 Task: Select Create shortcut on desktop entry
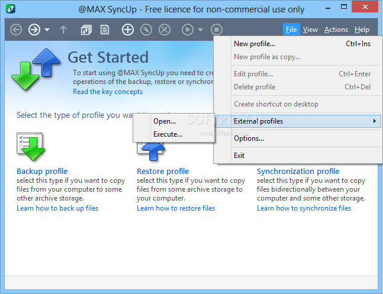pos(298,104)
